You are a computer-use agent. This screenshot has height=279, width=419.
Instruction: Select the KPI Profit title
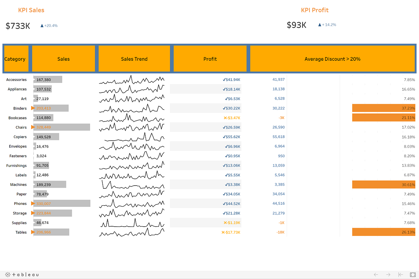pos(315,10)
